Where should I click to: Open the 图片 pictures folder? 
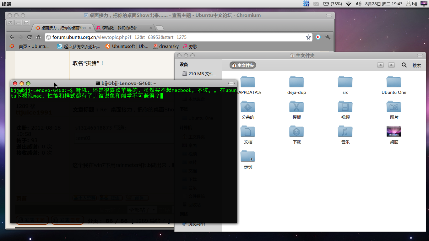point(394,110)
